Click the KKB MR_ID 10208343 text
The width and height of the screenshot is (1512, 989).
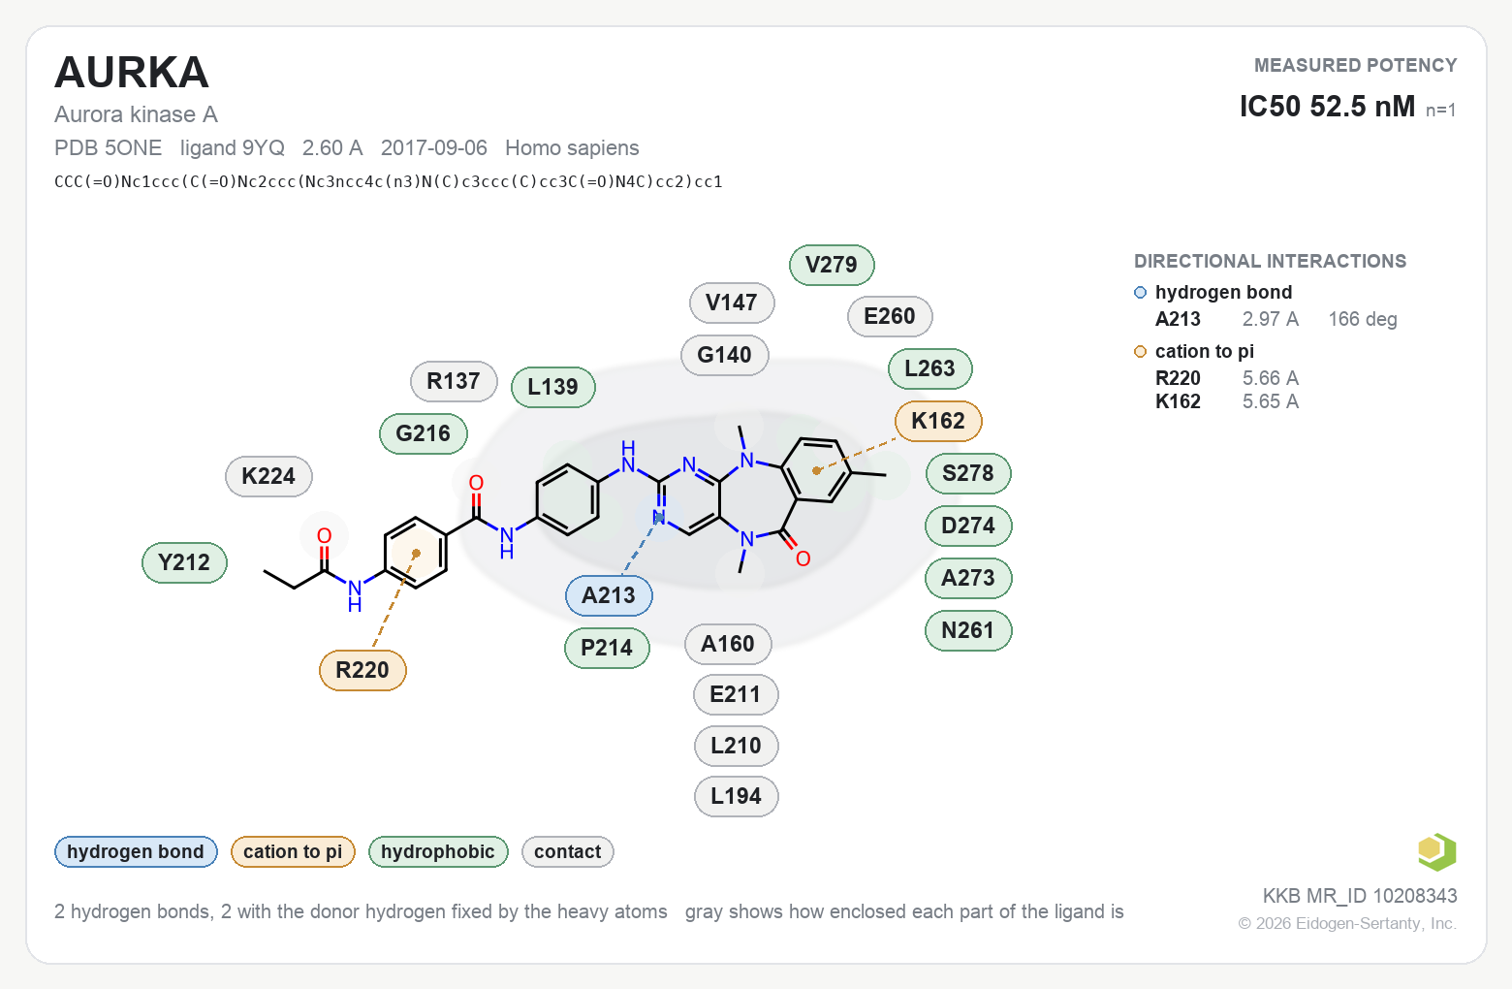[1360, 896]
